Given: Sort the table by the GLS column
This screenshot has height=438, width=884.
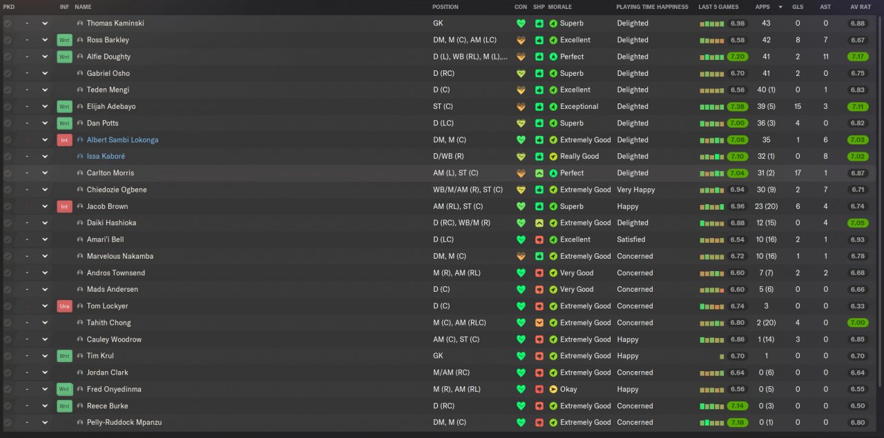Looking at the screenshot, I should [x=798, y=7].
